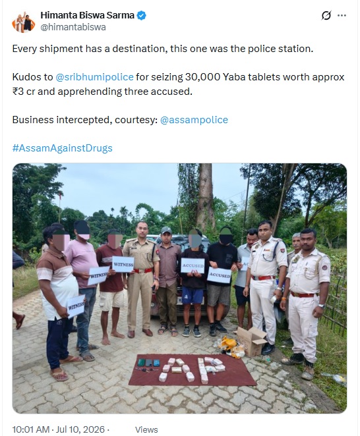Screen dimensions: 360x436
Task: Open the Grok explain-post icon
Action: (326, 15)
